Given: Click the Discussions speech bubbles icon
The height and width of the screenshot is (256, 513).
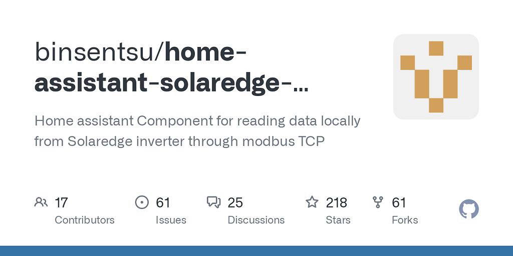Looking at the screenshot, I should click(x=213, y=202).
